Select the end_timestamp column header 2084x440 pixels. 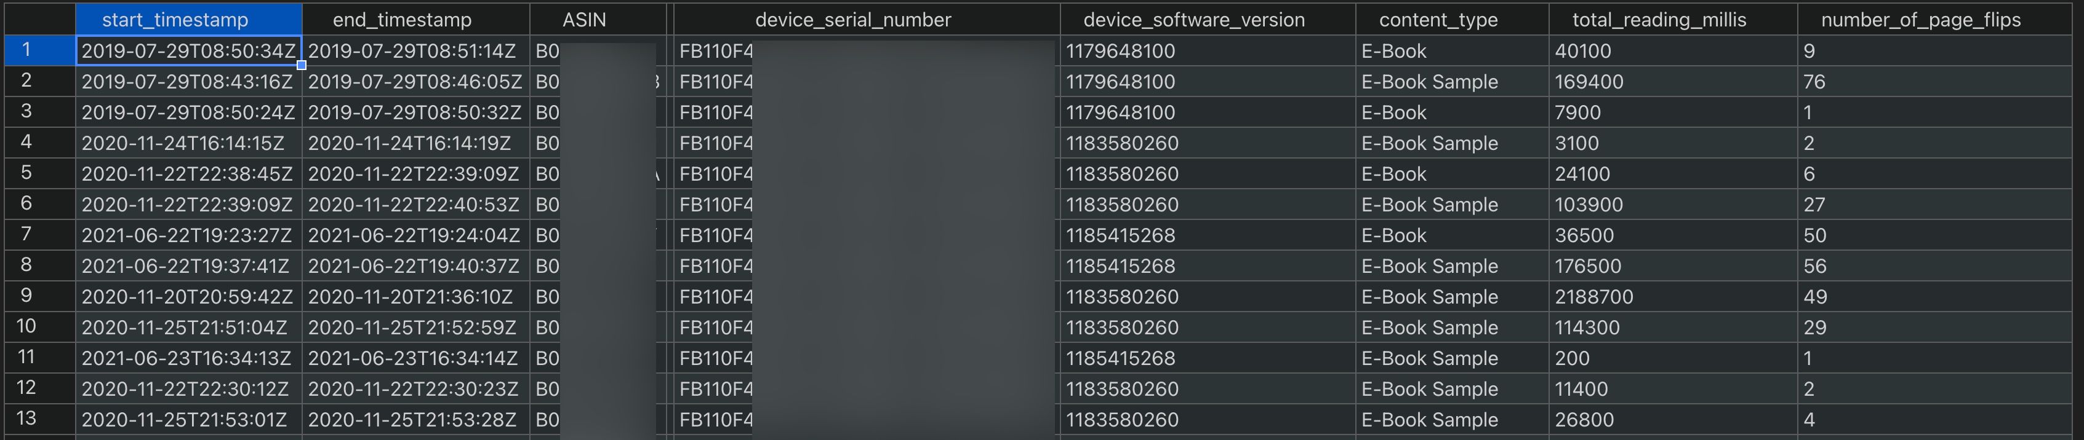coord(416,20)
